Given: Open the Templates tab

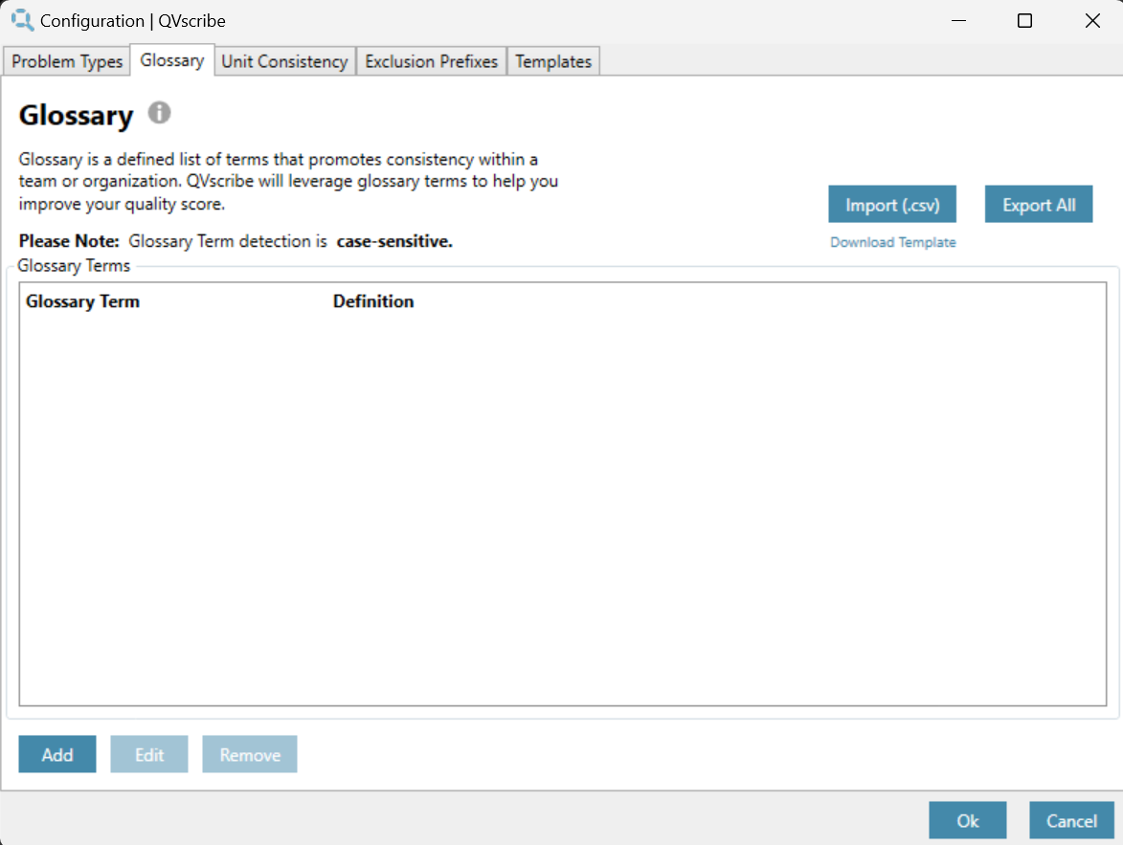Looking at the screenshot, I should [553, 61].
